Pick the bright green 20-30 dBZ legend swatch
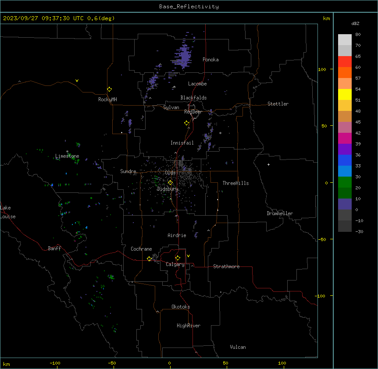Image resolution: width=378 pixels, height=369 pixels. pyautogui.click(x=345, y=182)
